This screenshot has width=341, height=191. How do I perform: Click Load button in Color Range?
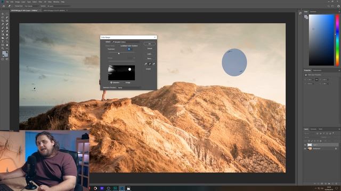pos(149,54)
